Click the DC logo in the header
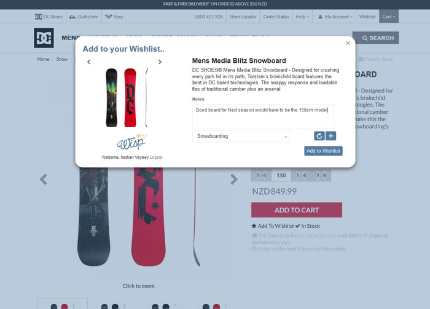The image size is (430, 309). [x=44, y=38]
